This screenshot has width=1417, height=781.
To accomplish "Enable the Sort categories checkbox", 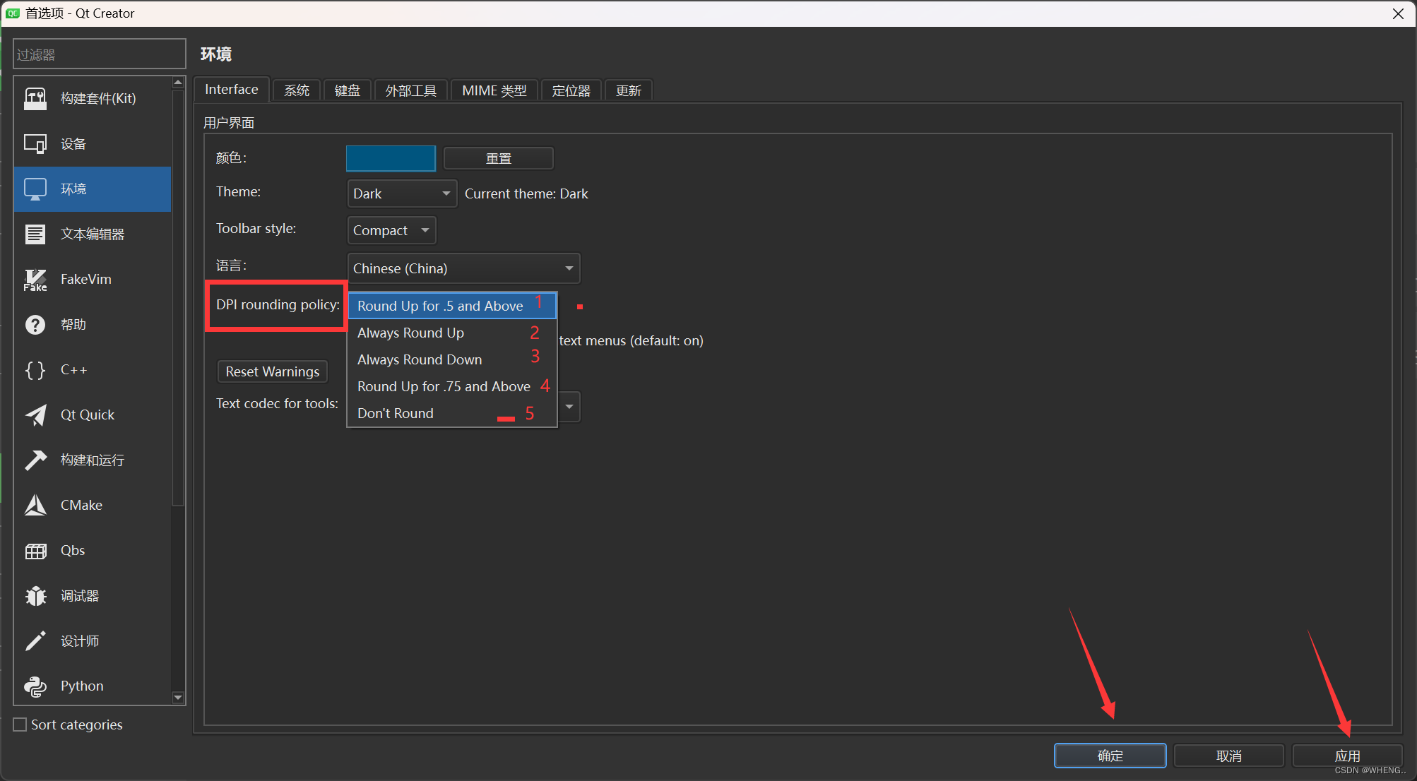I will tap(20, 724).
